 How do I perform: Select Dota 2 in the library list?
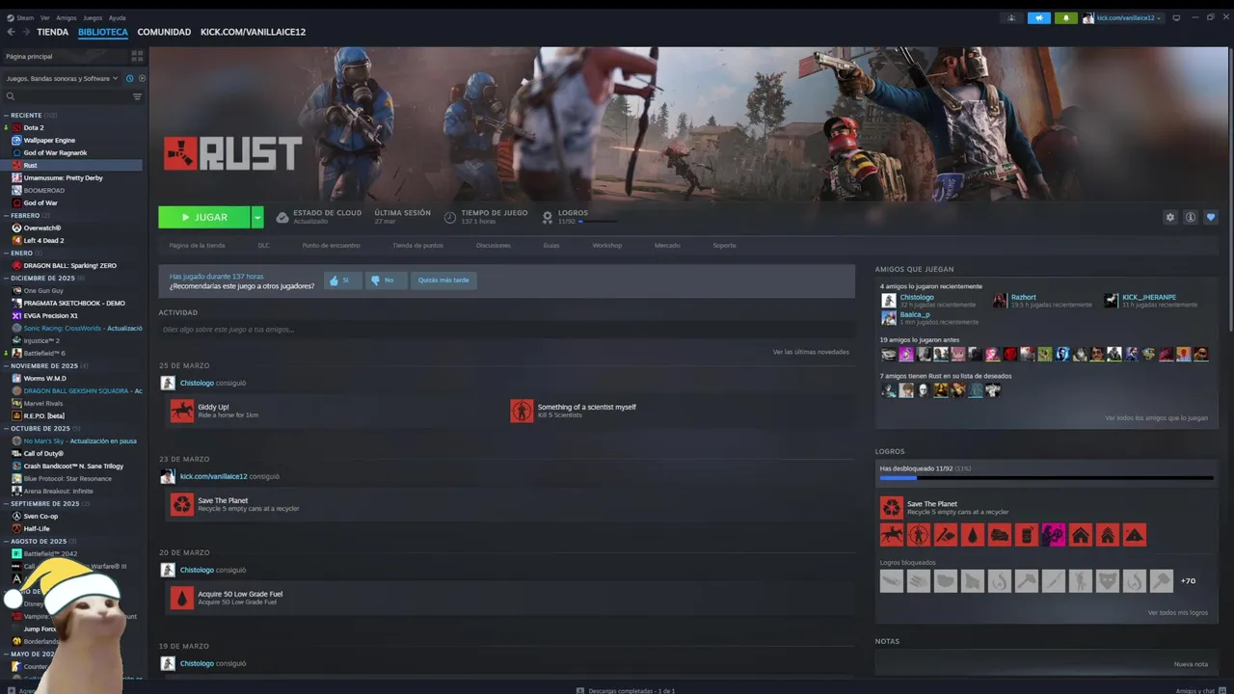tap(34, 127)
